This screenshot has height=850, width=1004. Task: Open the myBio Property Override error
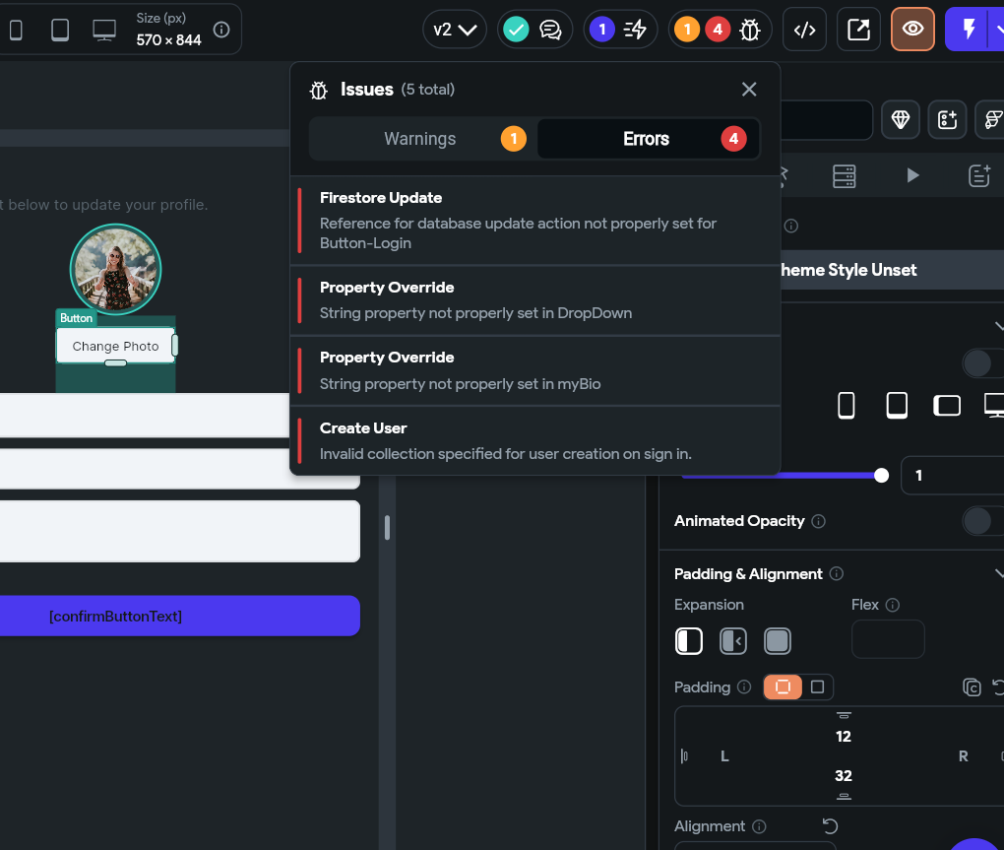[535, 371]
